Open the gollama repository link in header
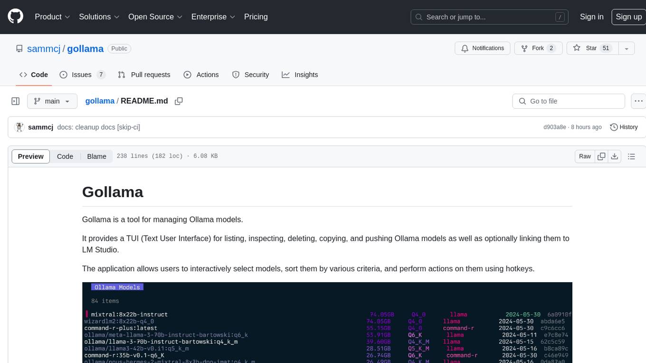The image size is (646, 363). click(85, 48)
